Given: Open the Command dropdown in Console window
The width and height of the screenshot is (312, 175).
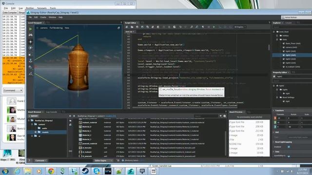Looking at the screenshot, I should click(13, 90).
